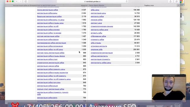Open right column link зубы цены
190x107 pixels.
pyautogui.click(x=95, y=10)
